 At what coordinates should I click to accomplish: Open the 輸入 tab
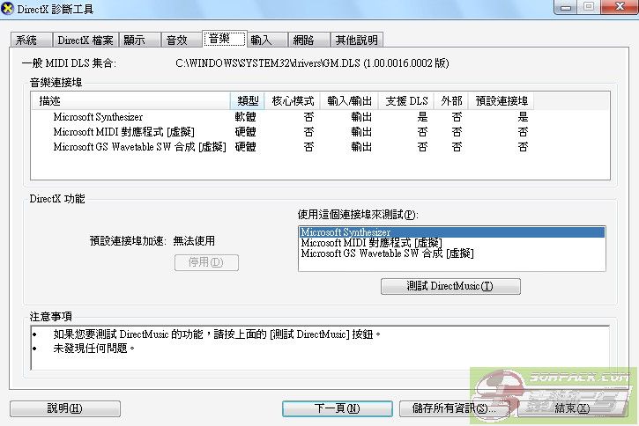coord(261,40)
